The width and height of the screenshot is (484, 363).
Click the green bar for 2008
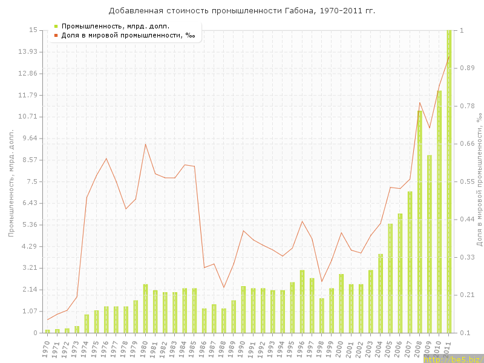tap(420, 221)
